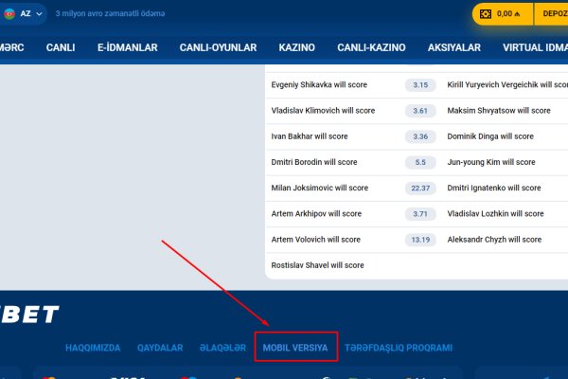The height and width of the screenshot is (379, 568).
Task: Pick odds 3.61 for Vladislav Klimovich
Action: (x=421, y=111)
